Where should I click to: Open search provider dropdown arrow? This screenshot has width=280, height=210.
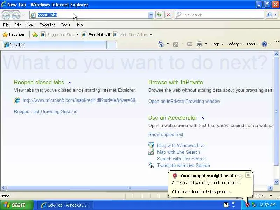pyautogui.click(x=275, y=15)
